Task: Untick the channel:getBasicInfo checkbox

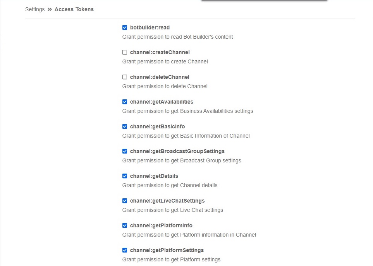Action: coord(125,126)
